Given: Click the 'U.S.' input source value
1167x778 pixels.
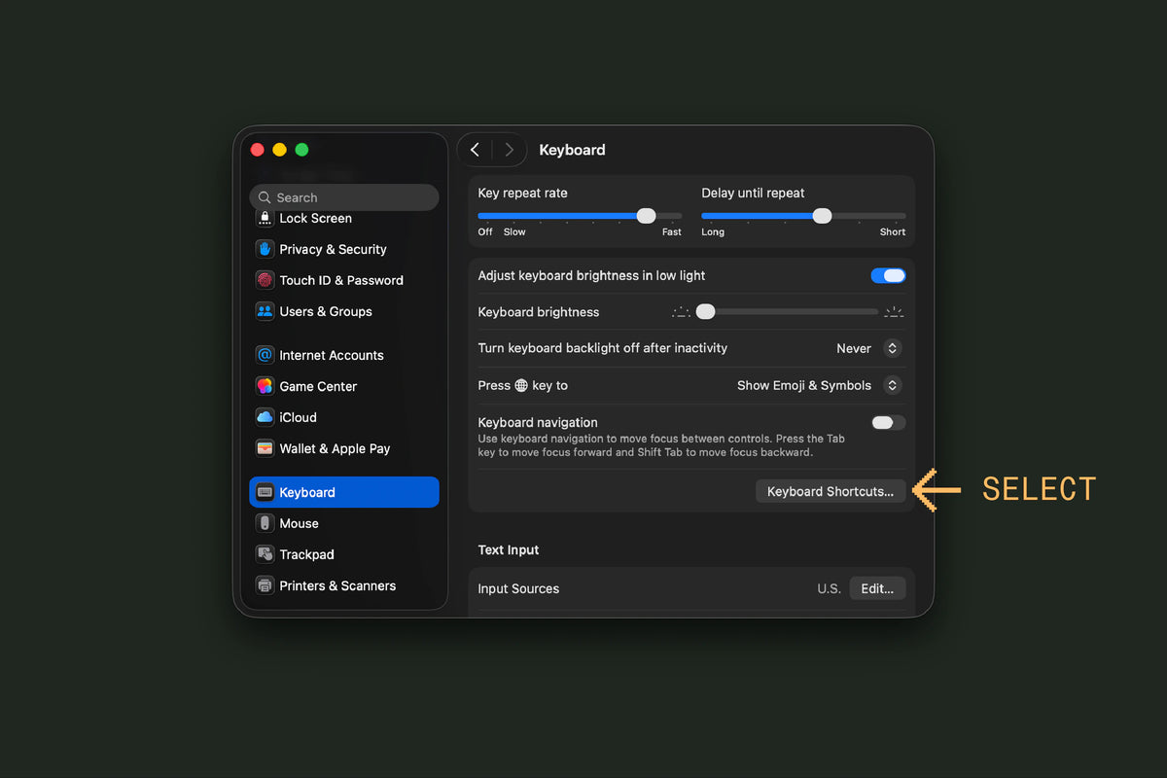Looking at the screenshot, I should pos(829,588).
